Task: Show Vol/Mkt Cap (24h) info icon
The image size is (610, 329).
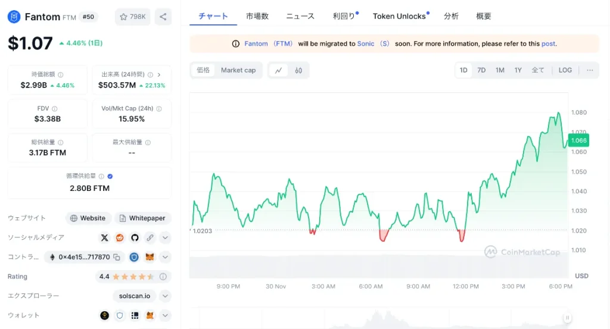Action: (x=159, y=109)
